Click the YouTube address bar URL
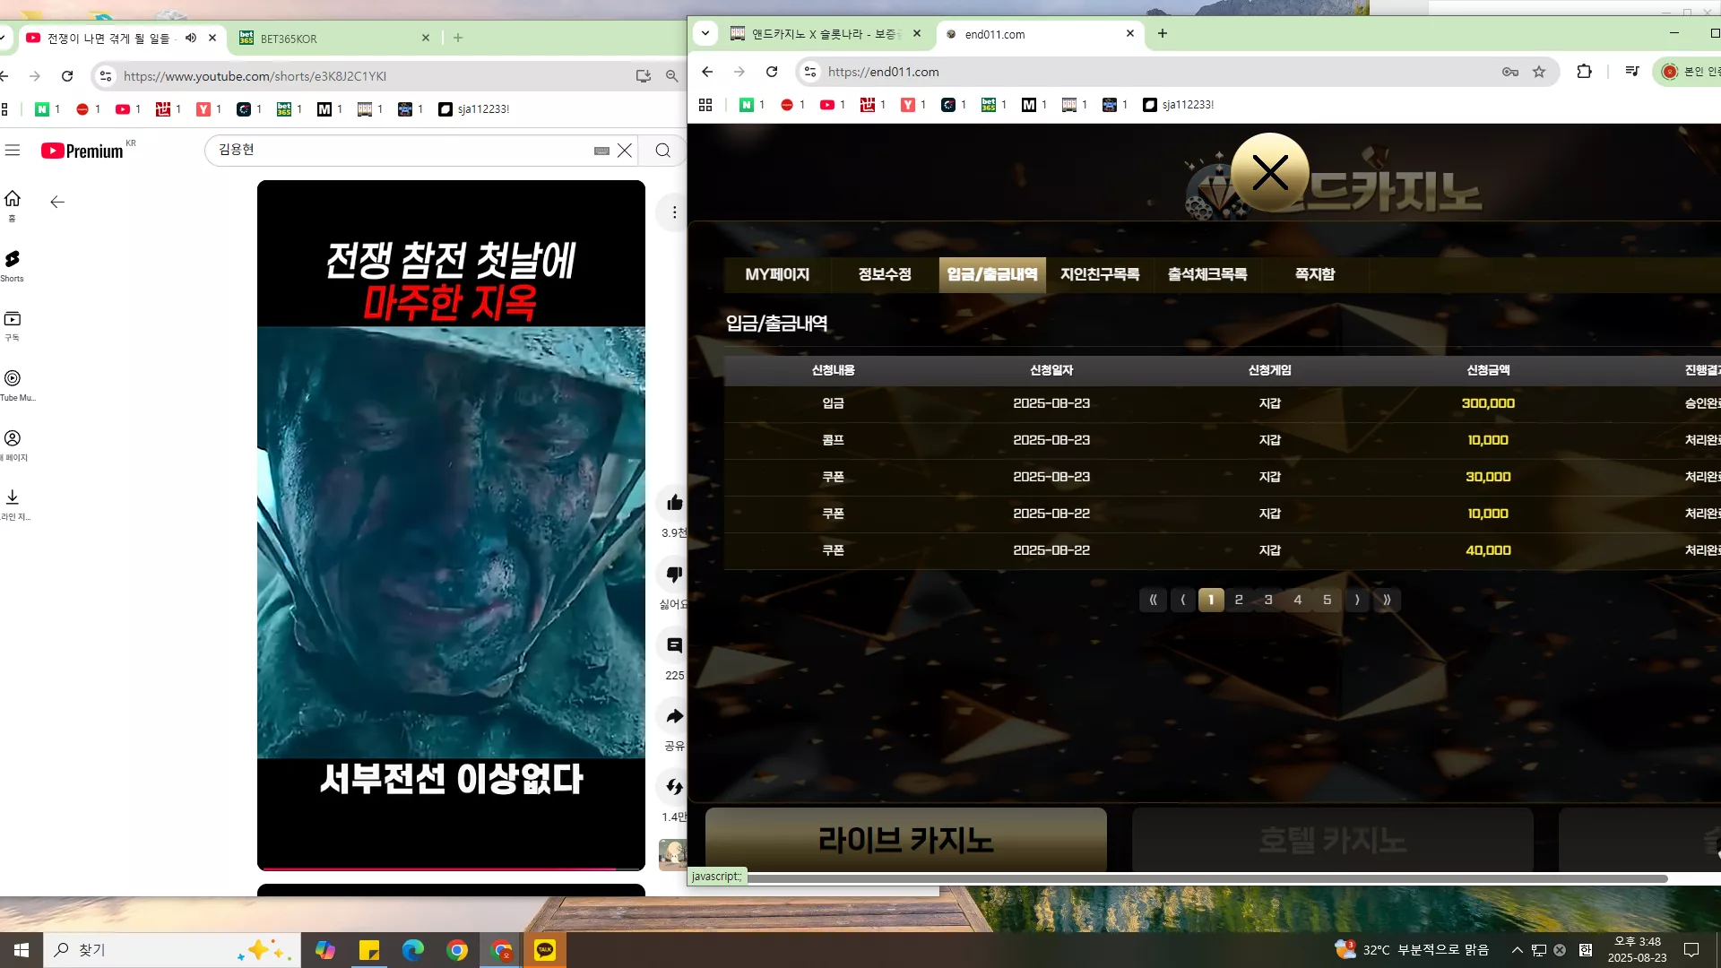The height and width of the screenshot is (968, 1721). pyautogui.click(x=255, y=76)
